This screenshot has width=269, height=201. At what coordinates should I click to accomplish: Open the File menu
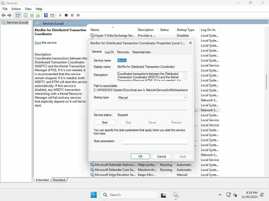pyautogui.click(x=5, y=9)
